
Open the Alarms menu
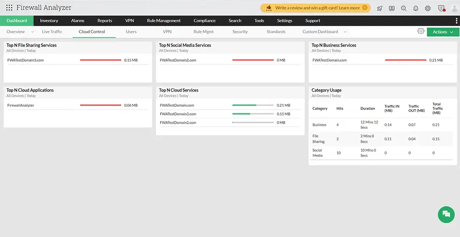pyautogui.click(x=78, y=21)
